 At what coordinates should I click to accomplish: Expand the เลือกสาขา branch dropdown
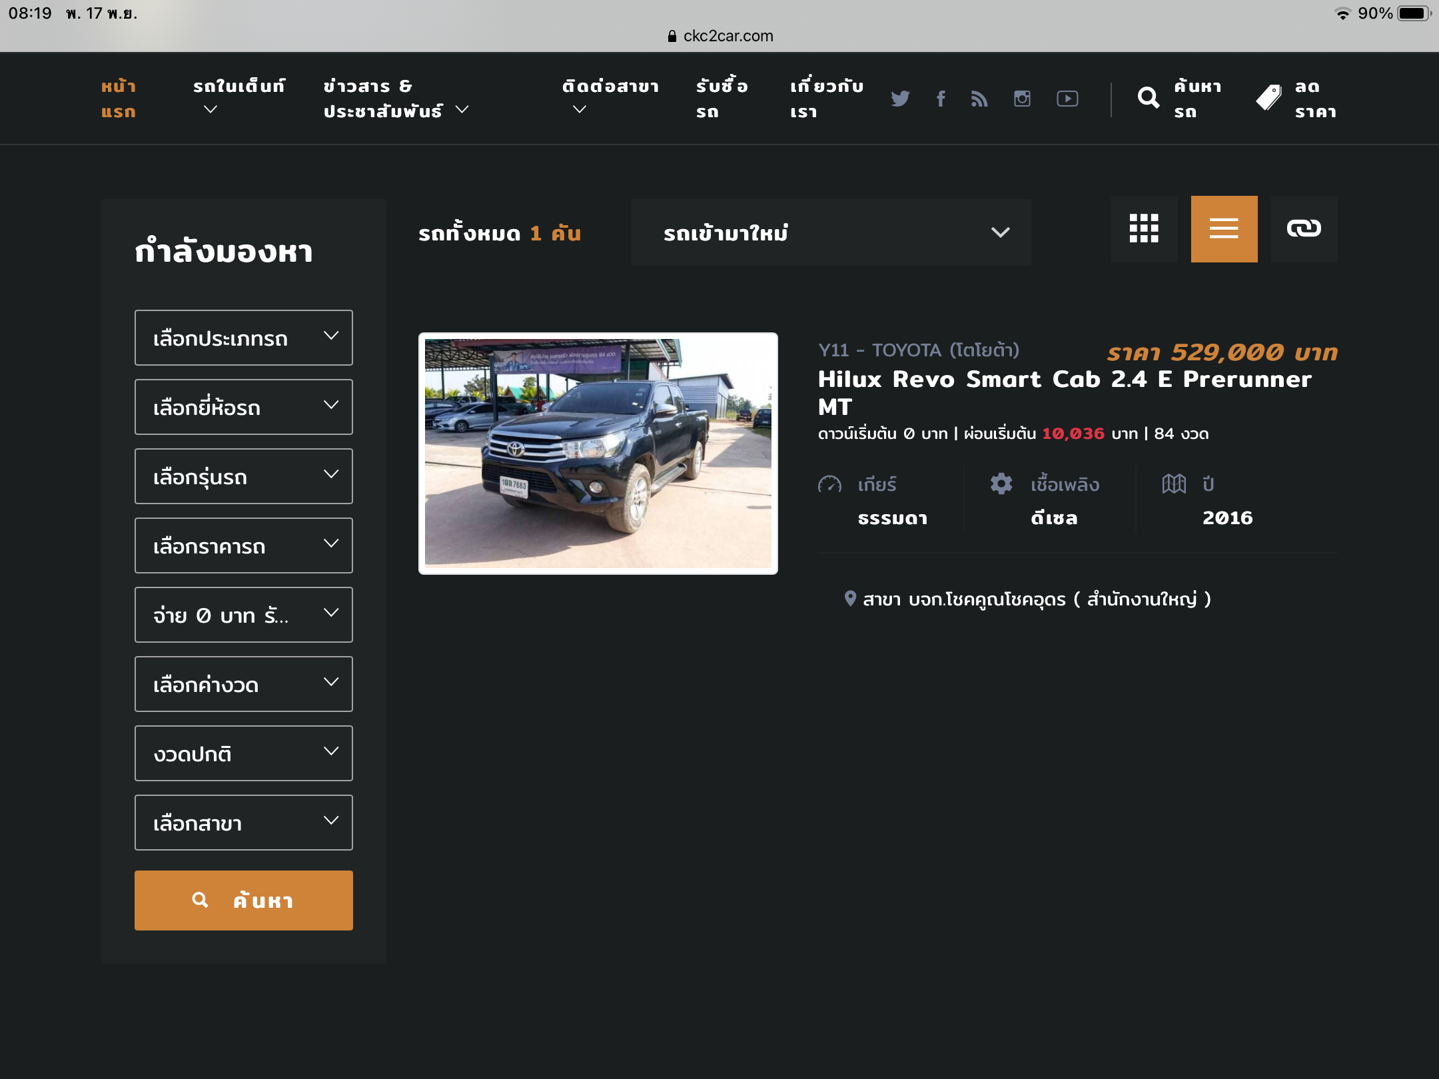tap(243, 823)
